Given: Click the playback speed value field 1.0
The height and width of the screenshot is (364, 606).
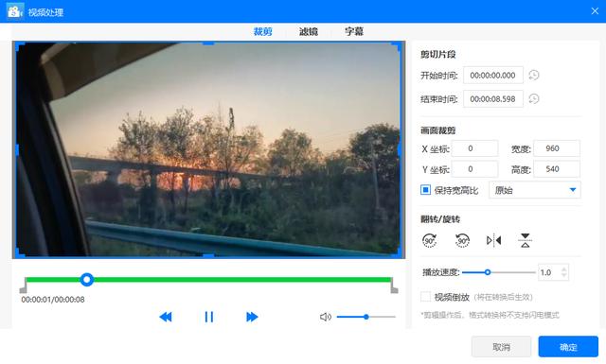Looking at the screenshot, I should 549,272.
